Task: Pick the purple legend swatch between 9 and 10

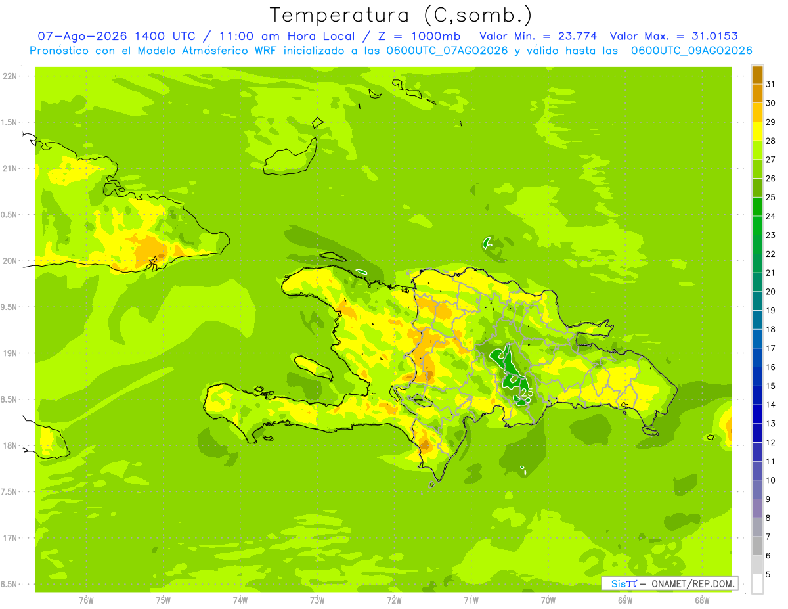Action: tap(757, 489)
